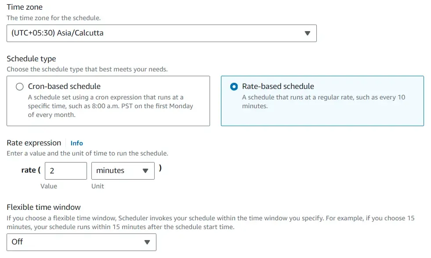Click inside the Value box under rate
This screenshot has width=431, height=258.
65,171
